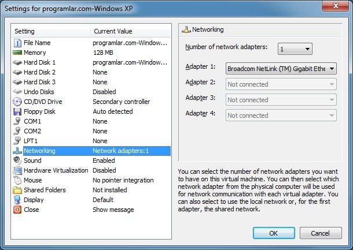Select the COM2 label
This screenshot has width=353, height=250.
click(32, 131)
